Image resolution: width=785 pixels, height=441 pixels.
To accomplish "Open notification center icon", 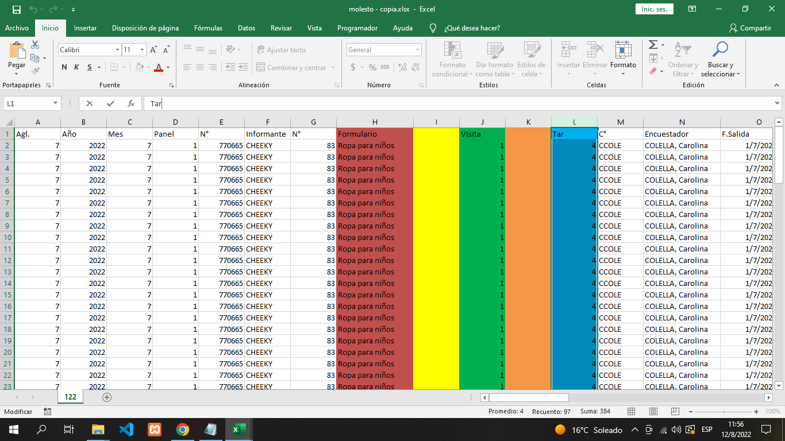I will coord(765,430).
